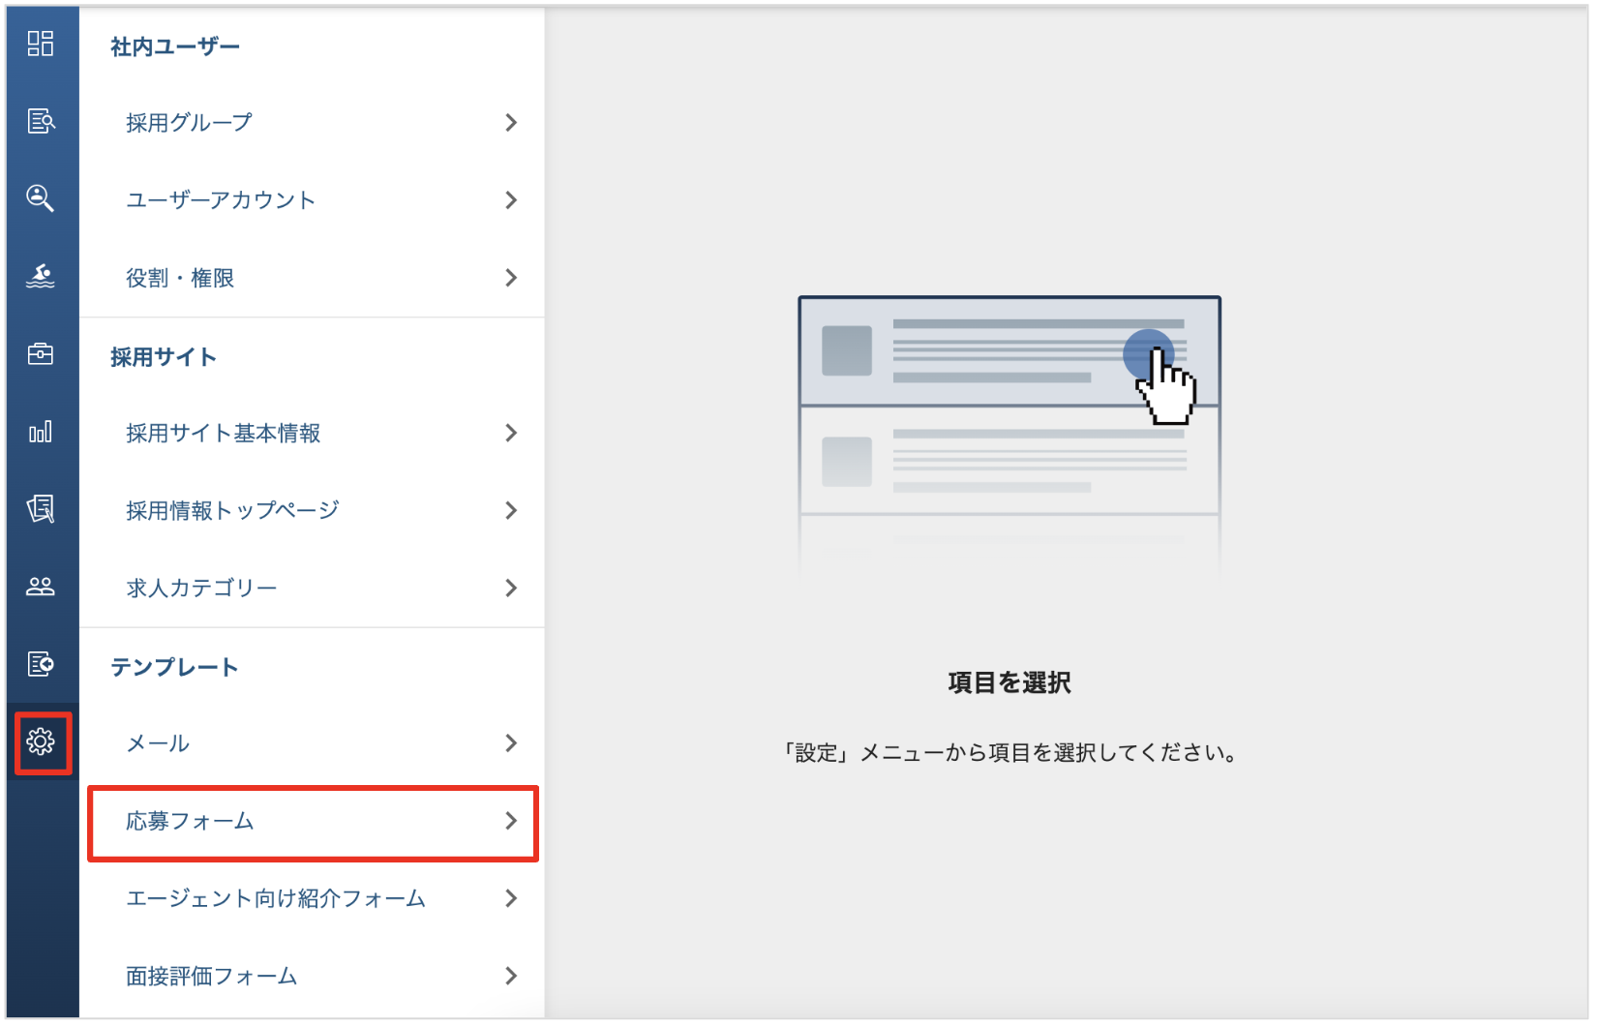Click the chevron next to メール

tap(511, 743)
